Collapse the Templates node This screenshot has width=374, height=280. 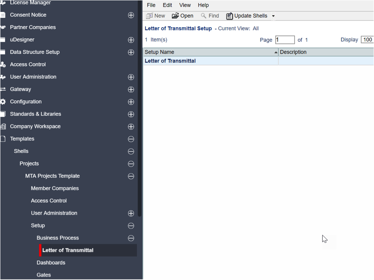coord(131,139)
